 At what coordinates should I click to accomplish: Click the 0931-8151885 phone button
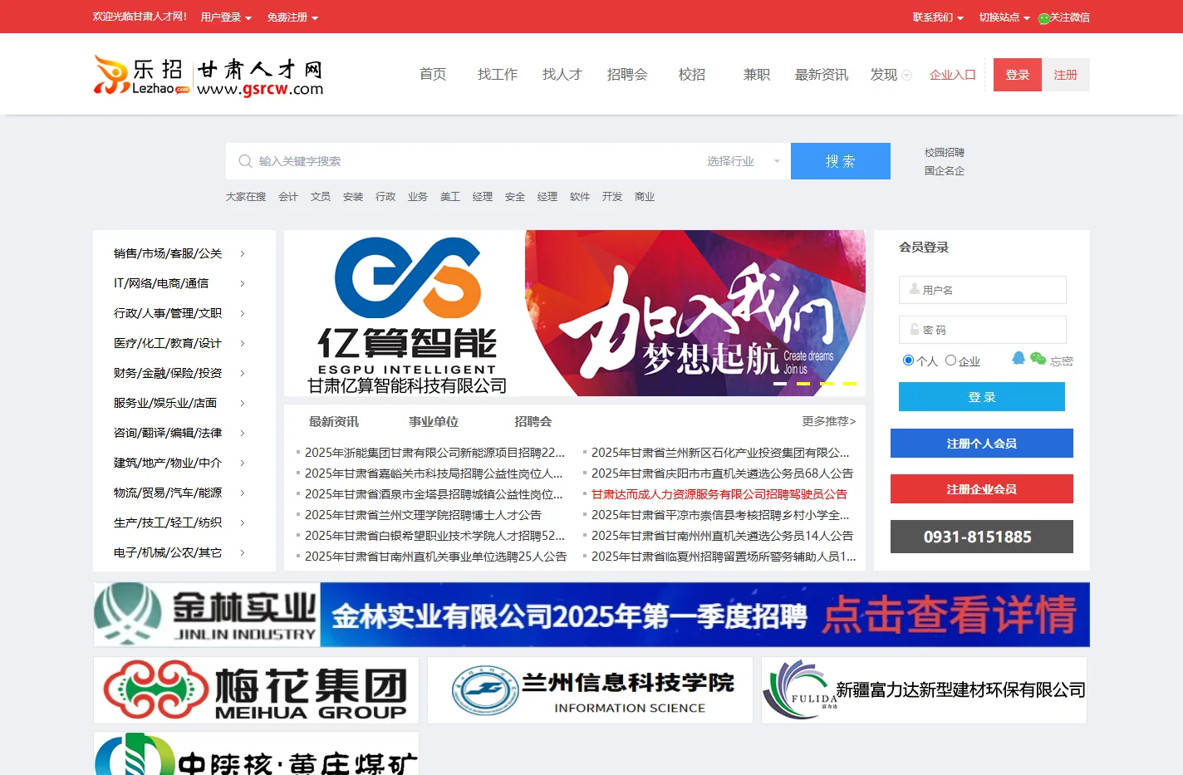tap(982, 537)
